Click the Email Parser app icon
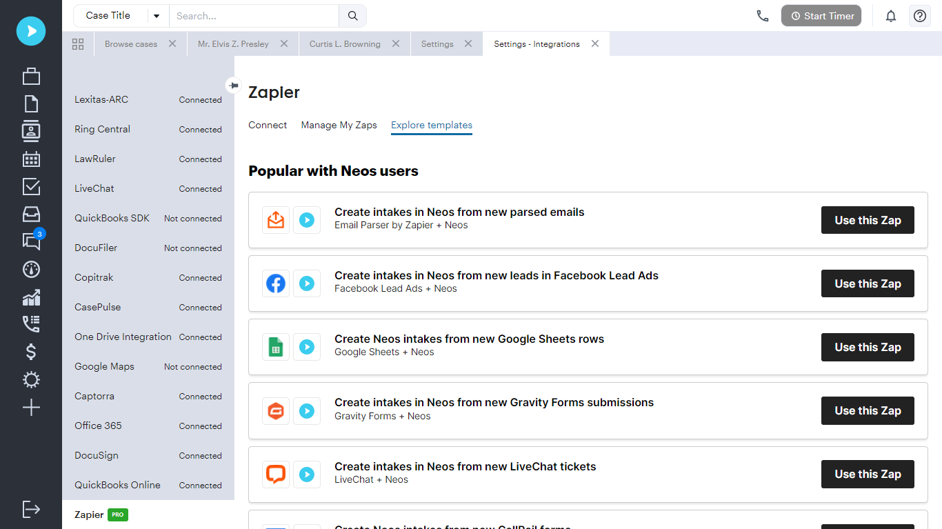This screenshot has height=529, width=942. tap(276, 220)
